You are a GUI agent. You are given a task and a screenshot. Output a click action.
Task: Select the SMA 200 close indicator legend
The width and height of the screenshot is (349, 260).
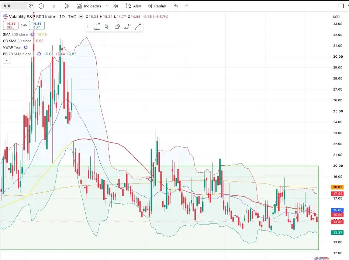pyautogui.click(x=15, y=34)
